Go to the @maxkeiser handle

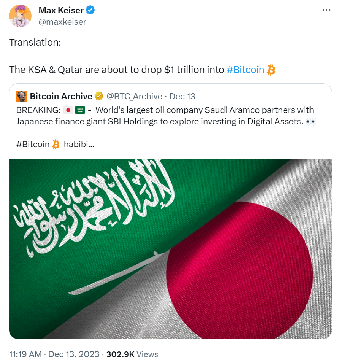(x=62, y=22)
